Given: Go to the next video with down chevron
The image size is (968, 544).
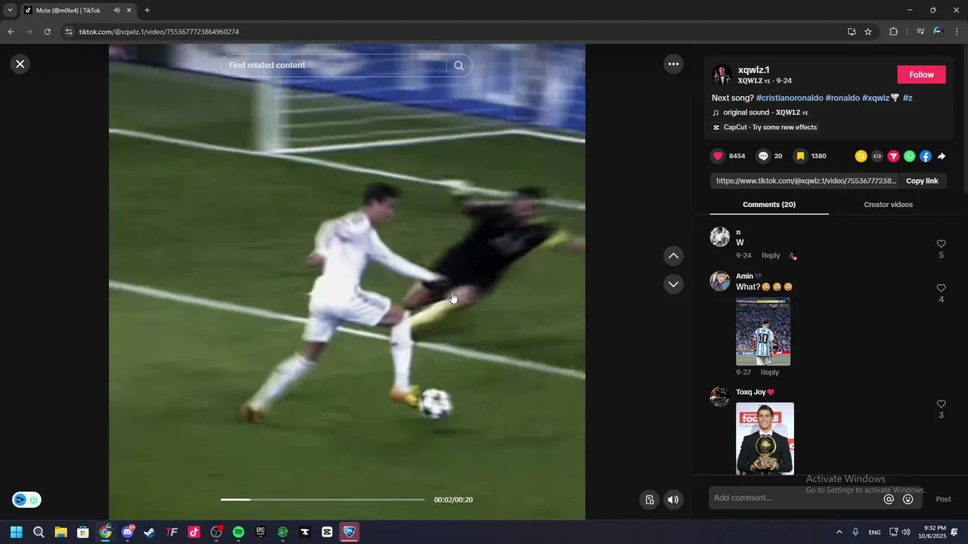Looking at the screenshot, I should coord(673,284).
